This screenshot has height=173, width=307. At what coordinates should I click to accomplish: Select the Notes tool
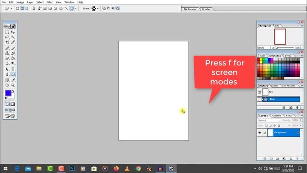[x=7, y=80]
